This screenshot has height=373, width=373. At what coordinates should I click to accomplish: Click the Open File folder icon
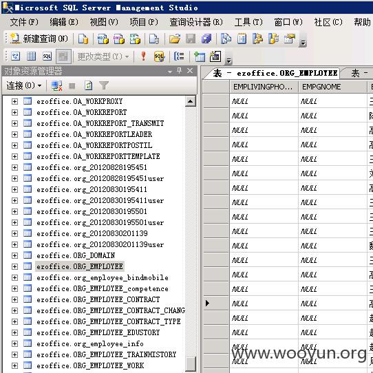[175, 39]
